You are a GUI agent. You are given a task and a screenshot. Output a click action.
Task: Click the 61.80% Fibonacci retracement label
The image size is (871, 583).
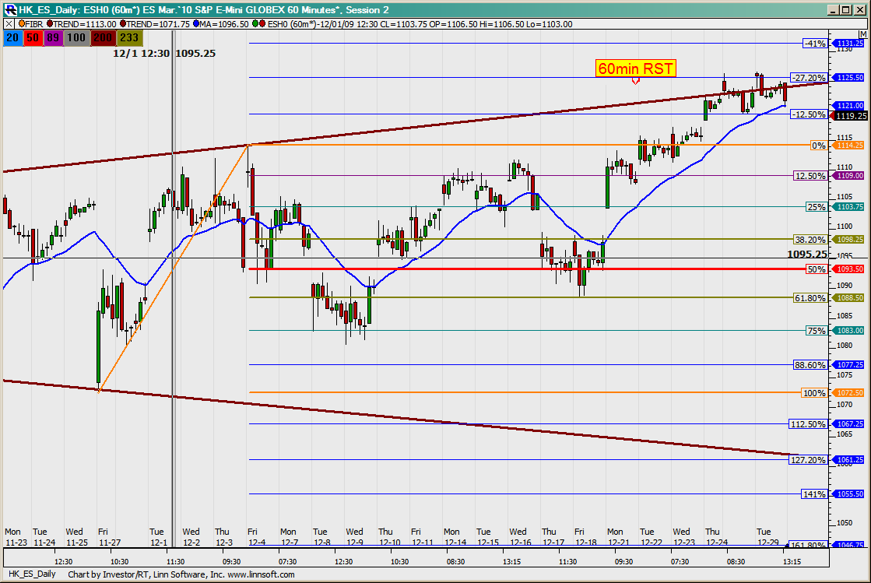tap(810, 298)
